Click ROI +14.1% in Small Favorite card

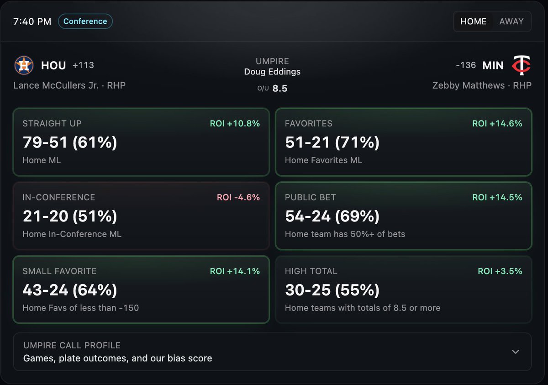point(235,271)
